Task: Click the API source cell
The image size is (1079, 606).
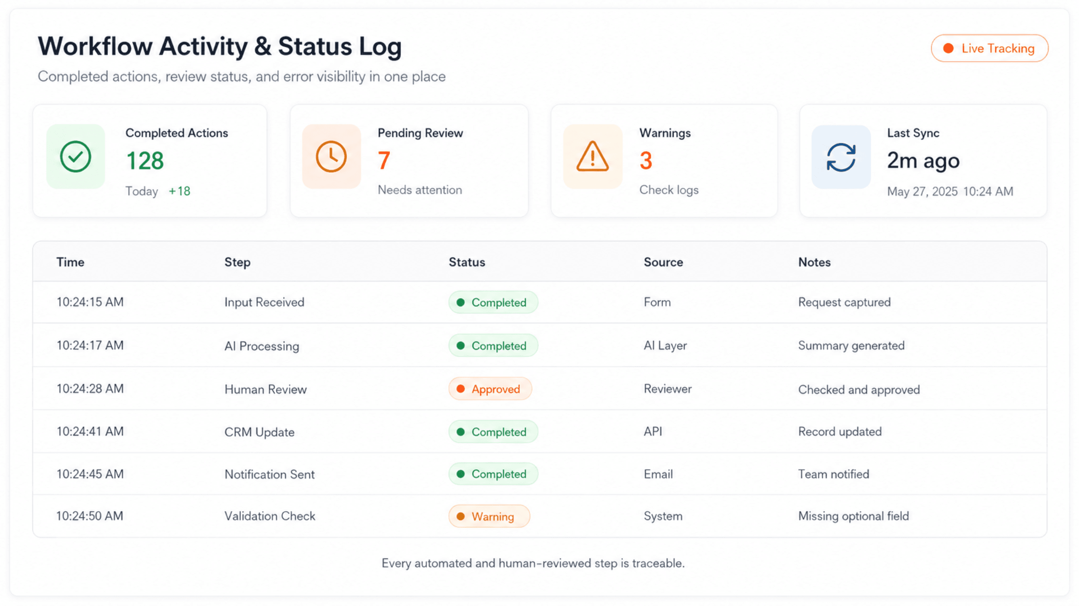Action: pyautogui.click(x=653, y=431)
